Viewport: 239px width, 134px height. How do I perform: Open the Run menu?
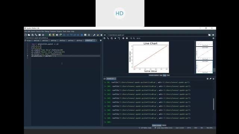[43, 31]
